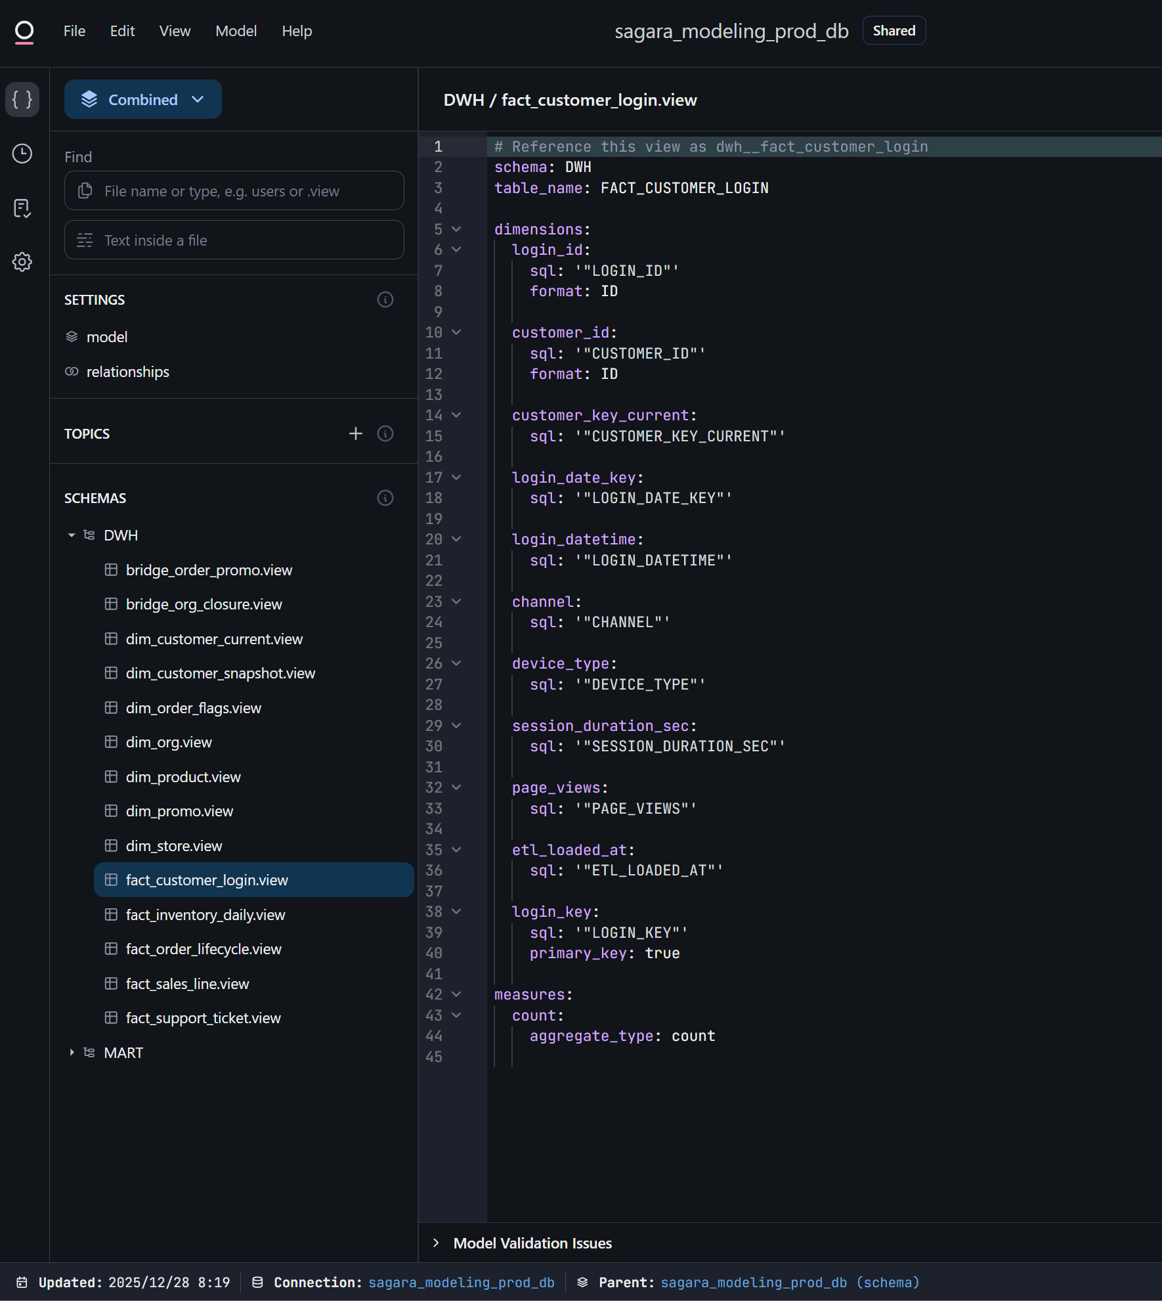Open the checklist document icon in sidebar

coord(22,208)
